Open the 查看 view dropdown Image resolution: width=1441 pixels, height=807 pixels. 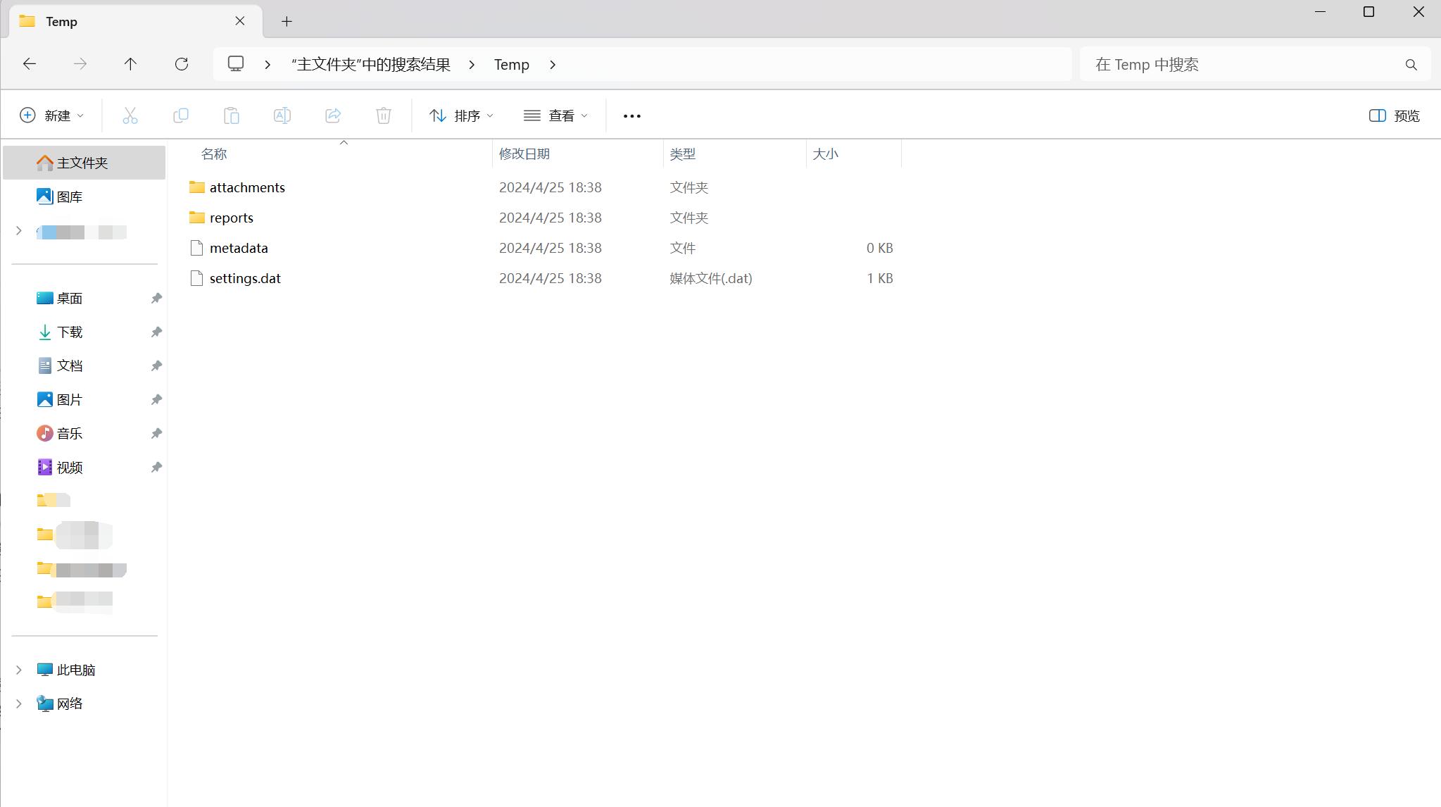pos(555,115)
